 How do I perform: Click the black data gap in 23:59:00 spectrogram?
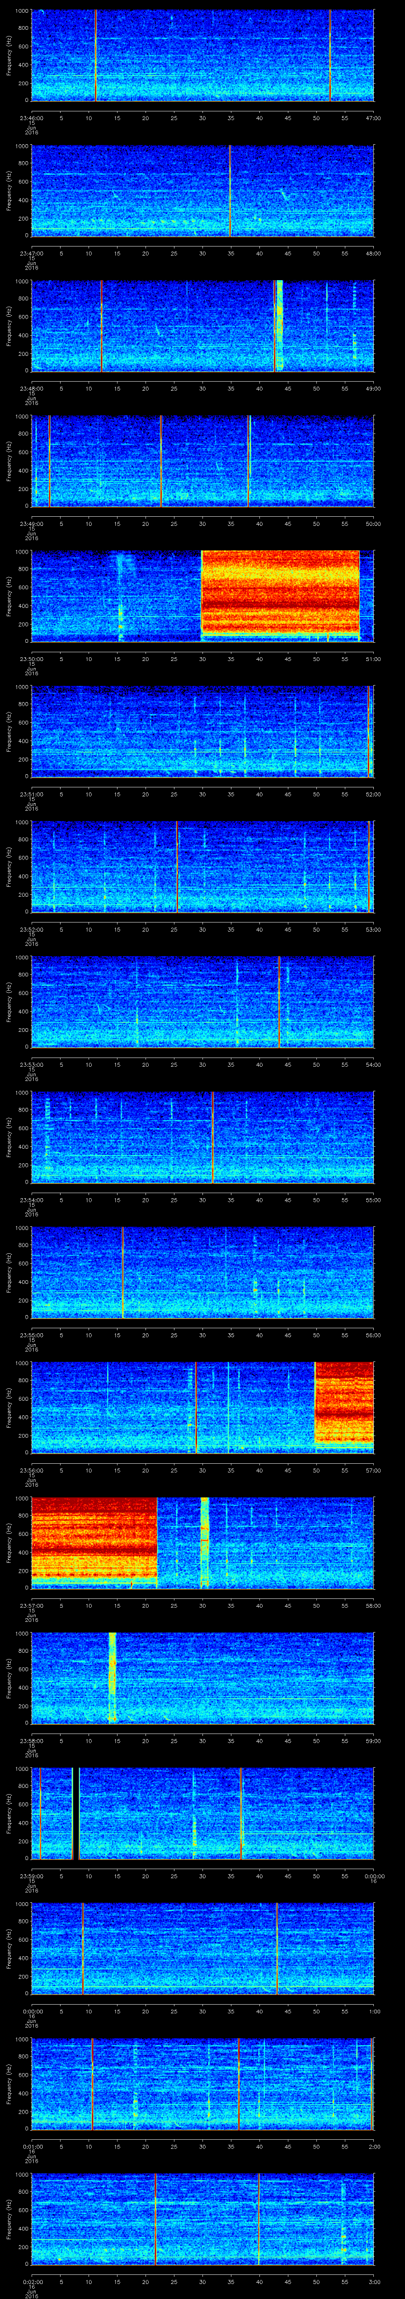(75, 1814)
